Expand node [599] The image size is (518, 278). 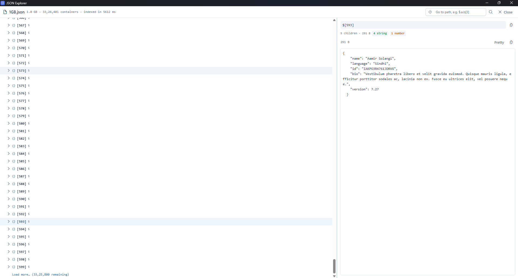click(x=9, y=267)
